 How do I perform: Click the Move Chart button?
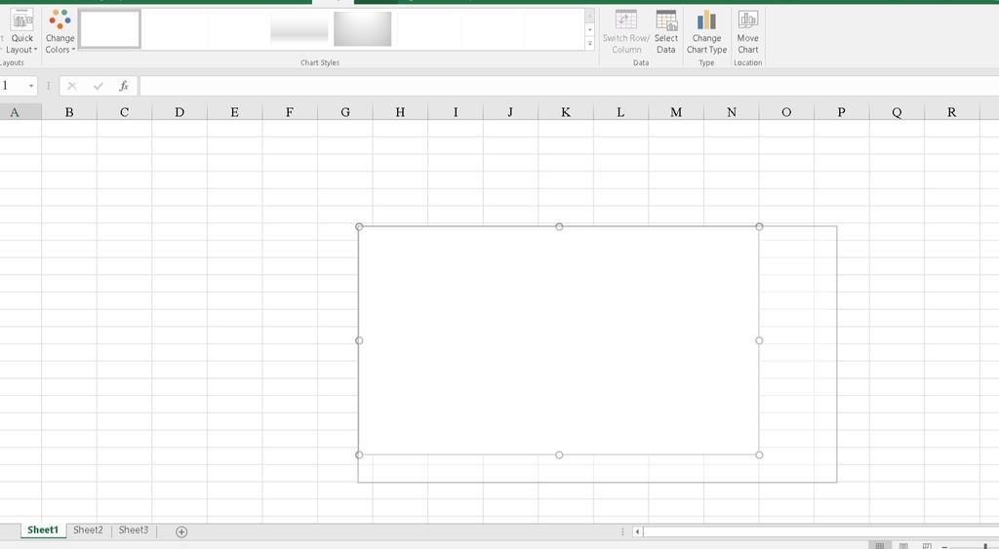tap(748, 31)
